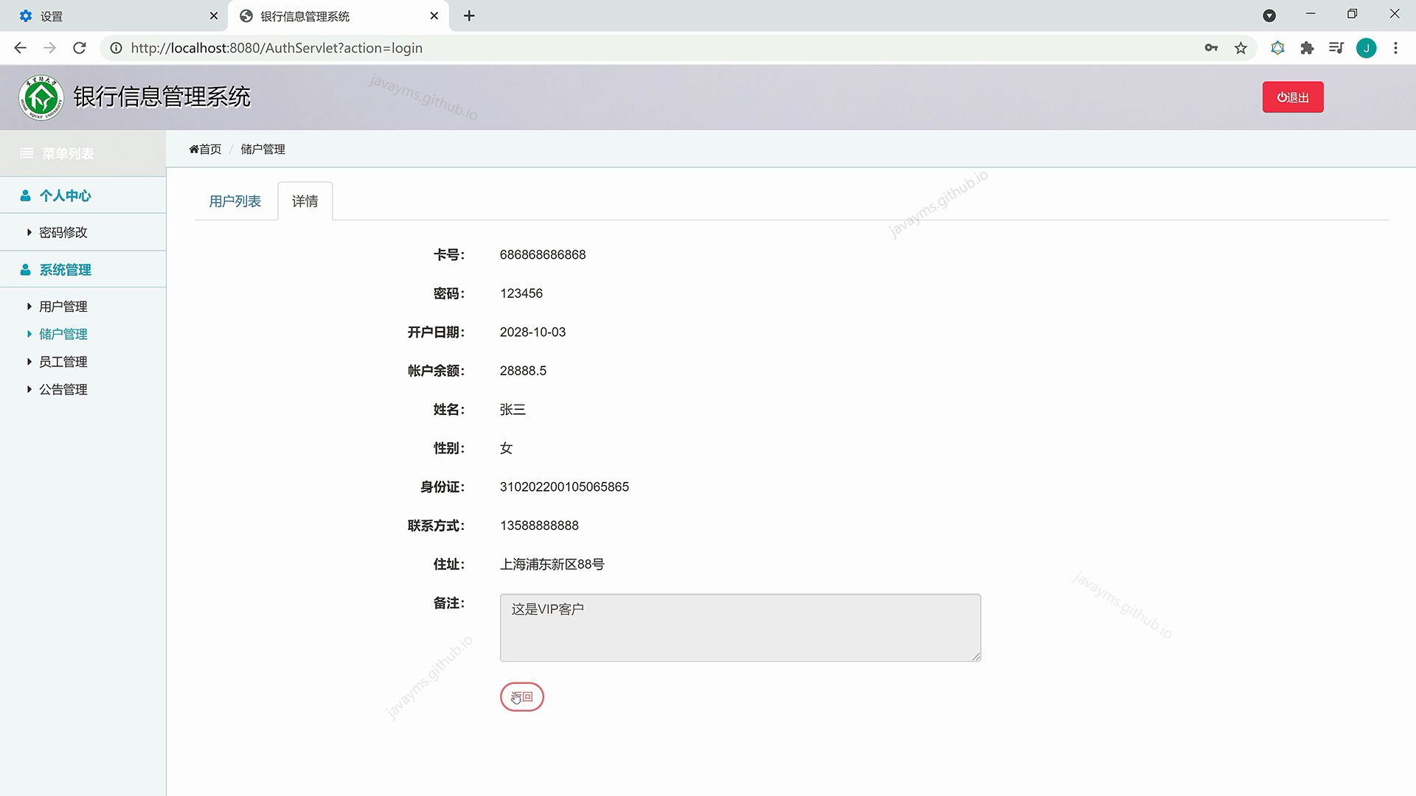Viewport: 1416px width, 796px height.
Task: Expand the 公告管理 sidebar entry
Action: (x=62, y=389)
